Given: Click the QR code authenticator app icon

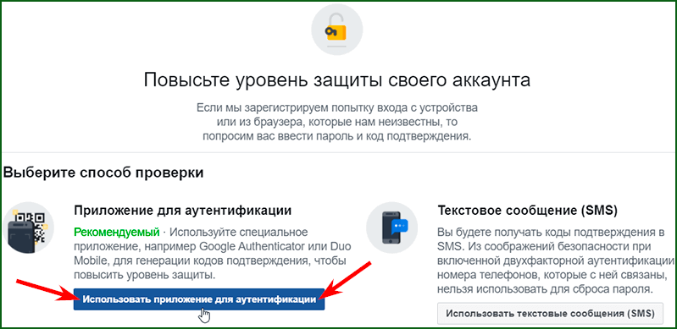Looking at the screenshot, I should click(29, 228).
